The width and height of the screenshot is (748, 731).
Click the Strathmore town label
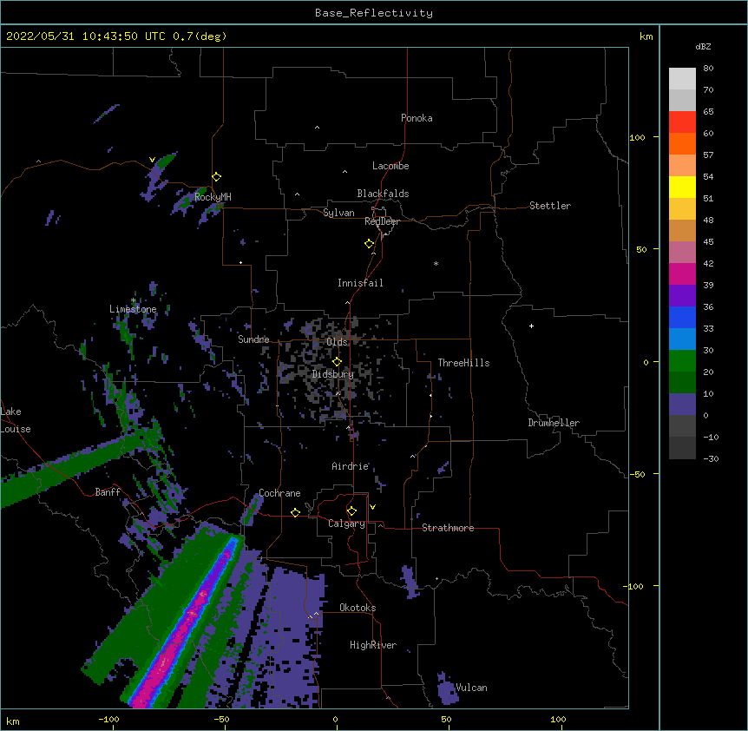coord(448,528)
